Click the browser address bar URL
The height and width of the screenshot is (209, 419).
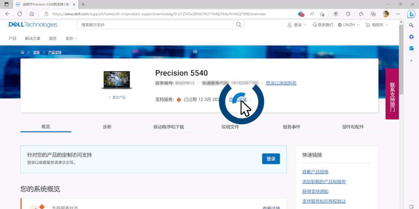click(159, 14)
